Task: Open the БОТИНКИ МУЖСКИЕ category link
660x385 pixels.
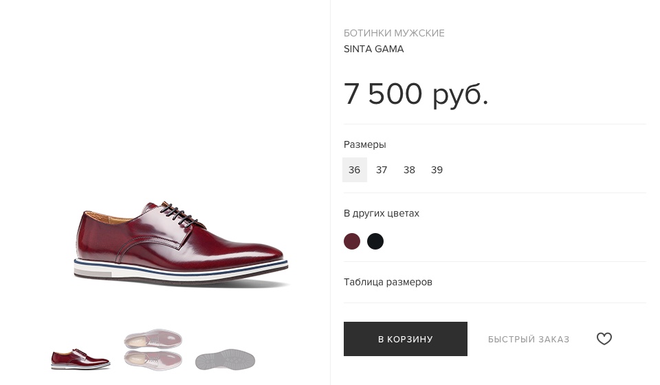Action: (x=394, y=33)
